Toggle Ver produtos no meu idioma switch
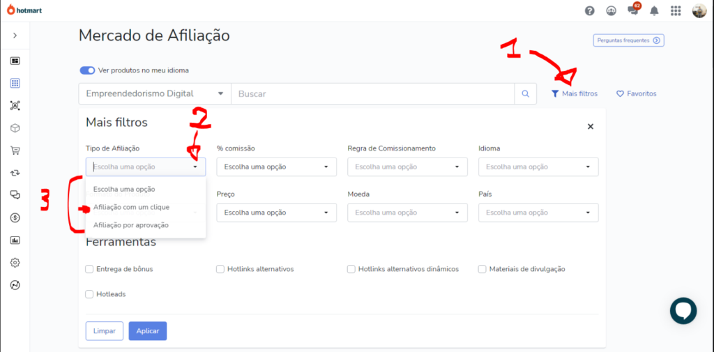 87,70
